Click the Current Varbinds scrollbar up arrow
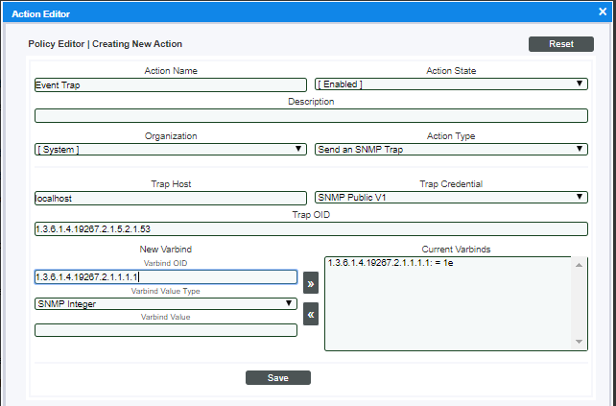This screenshot has width=616, height=406. [x=579, y=264]
